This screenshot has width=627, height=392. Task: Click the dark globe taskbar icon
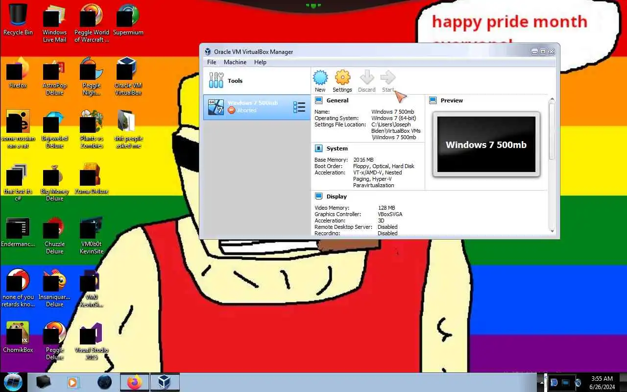tap(104, 382)
